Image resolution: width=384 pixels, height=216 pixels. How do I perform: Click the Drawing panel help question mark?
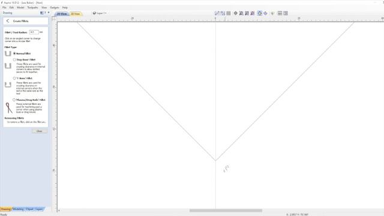click(x=46, y=13)
